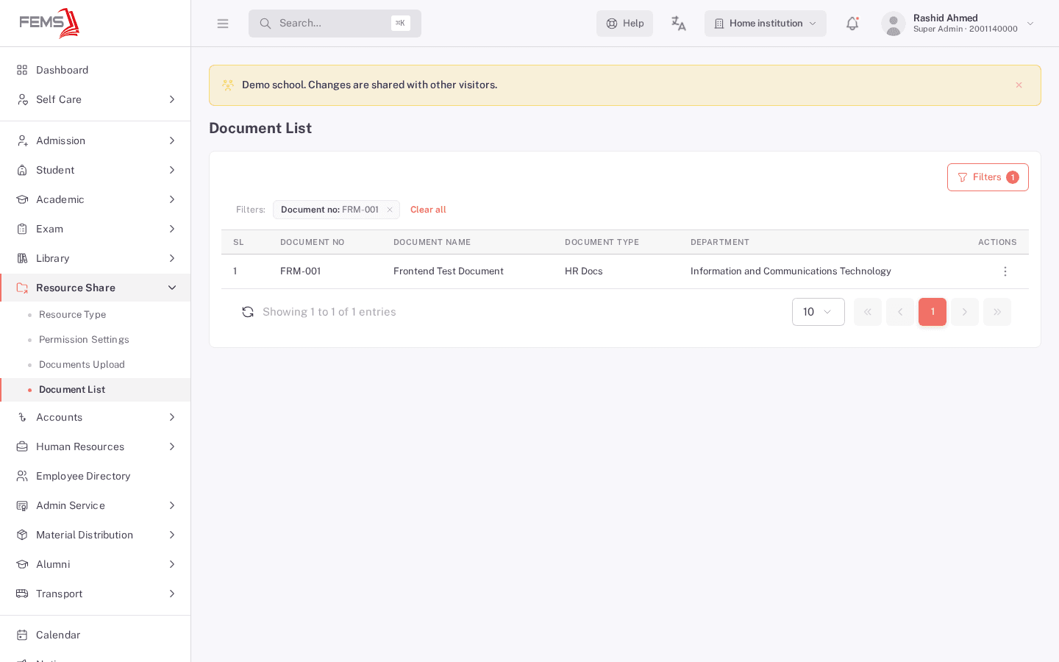Click the FEMS logo
This screenshot has width=1059, height=662.
click(49, 24)
